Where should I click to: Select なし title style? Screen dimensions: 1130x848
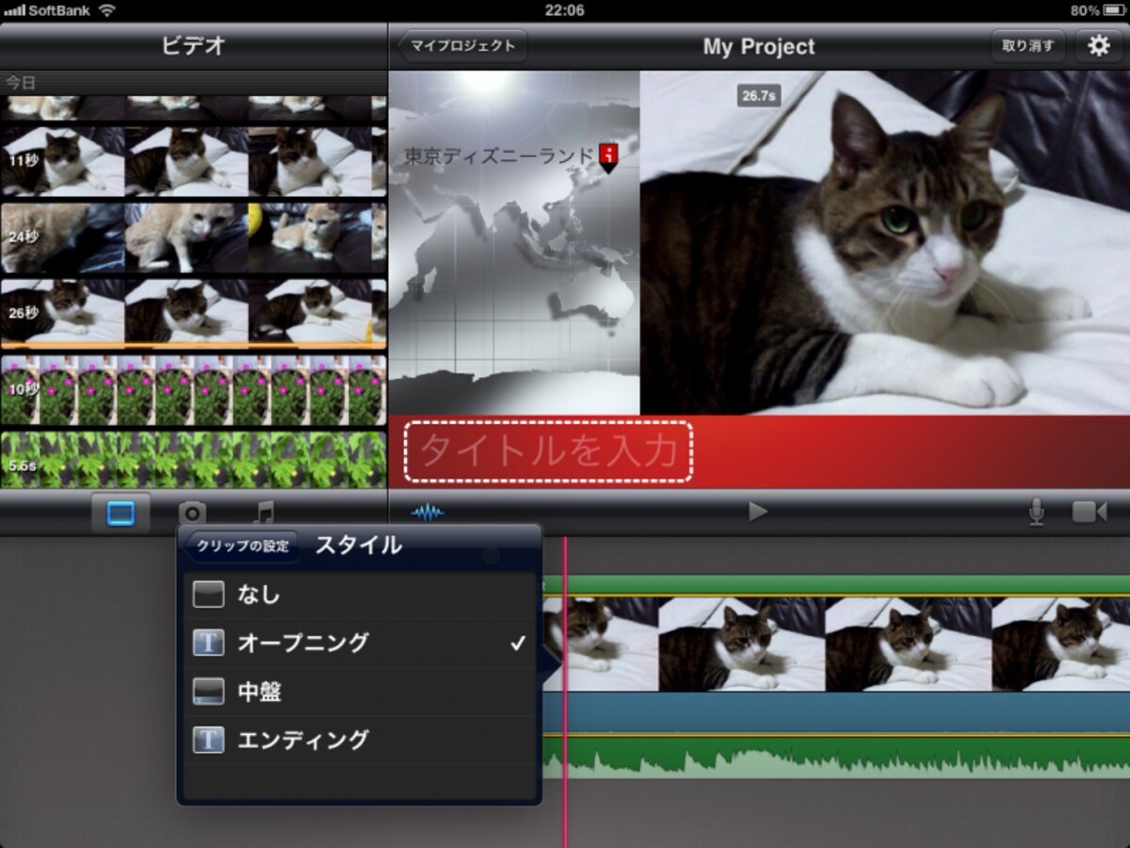tap(359, 595)
